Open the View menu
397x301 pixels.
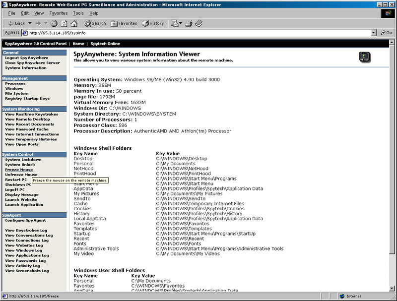tap(39, 13)
